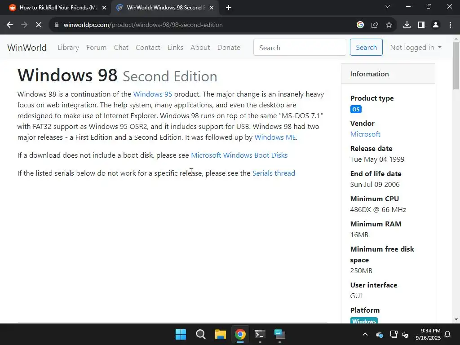Screen dimensions: 460x345
Task: Open the About nav item
Action: (x=200, y=48)
